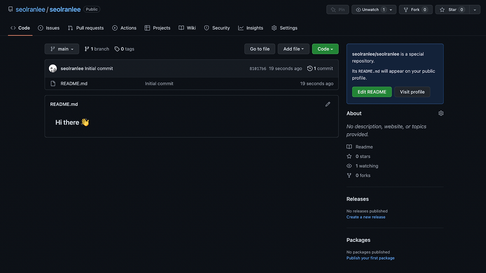Open the Initial commit message in the README.md row
The width and height of the screenshot is (486, 273).
159,84
